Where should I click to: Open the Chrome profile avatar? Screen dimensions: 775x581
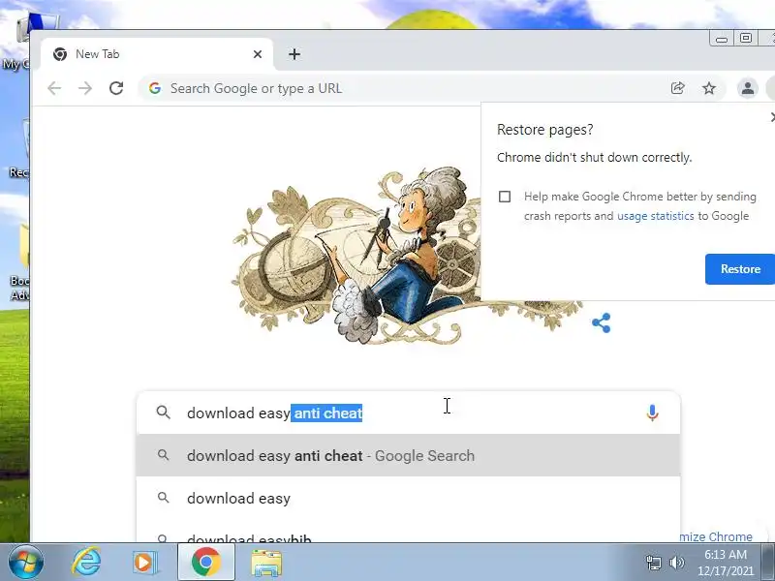(747, 88)
